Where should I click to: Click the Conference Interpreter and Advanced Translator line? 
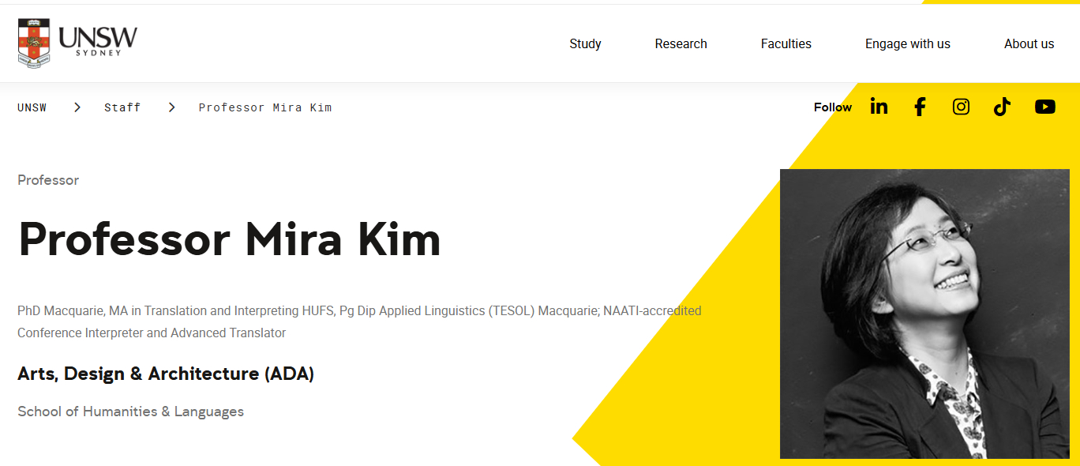coord(152,333)
